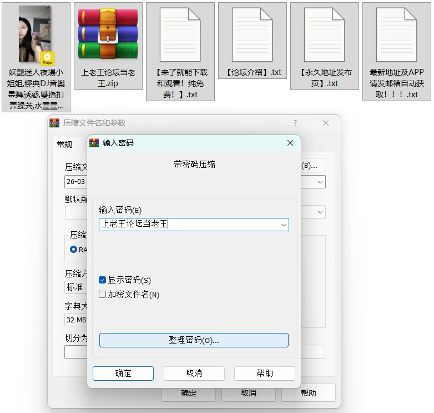Click the 带密码压缩 heading text
Screen dimensions: 434x413
195,165
